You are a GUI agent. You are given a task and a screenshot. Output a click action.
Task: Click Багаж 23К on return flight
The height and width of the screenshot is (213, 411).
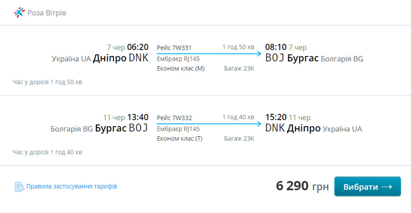[239, 138]
